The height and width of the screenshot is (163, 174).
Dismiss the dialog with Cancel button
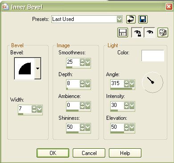pos(89,153)
